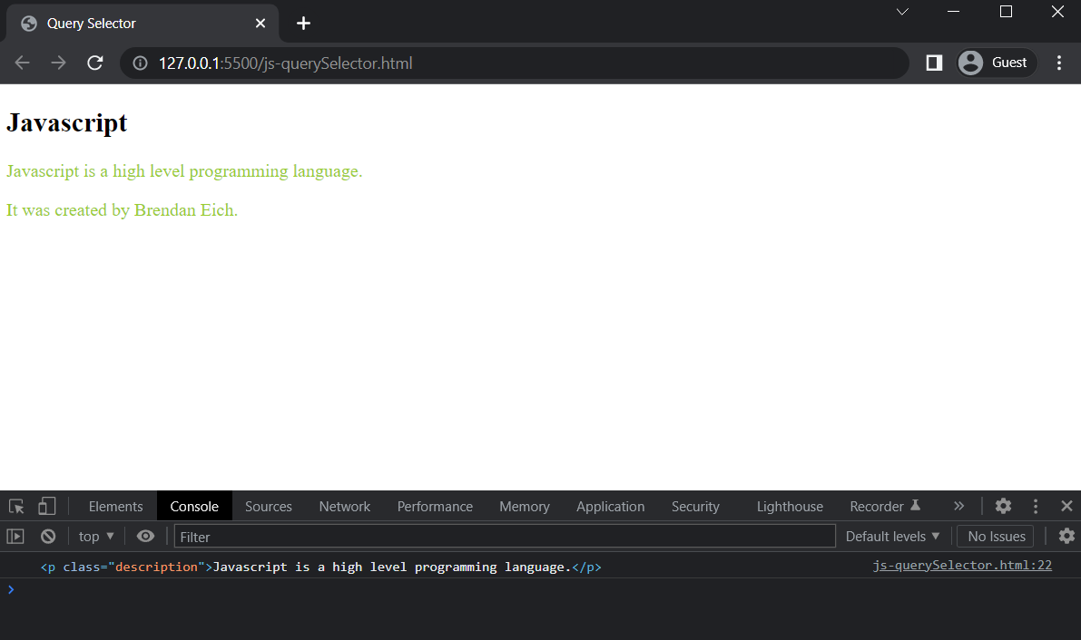Switch to the Recorder panel
Screen dimensions: 1081x640
pos(885,507)
